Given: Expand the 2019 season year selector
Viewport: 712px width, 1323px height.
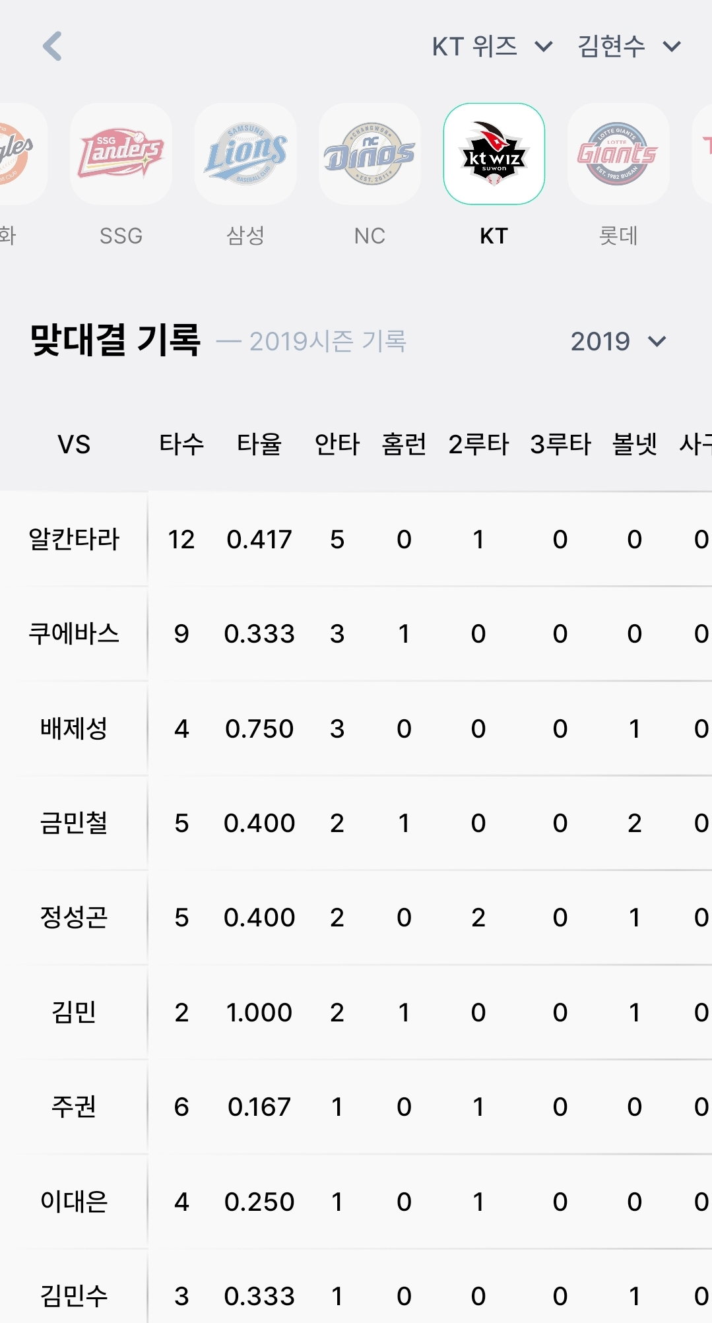Looking at the screenshot, I should coord(618,342).
